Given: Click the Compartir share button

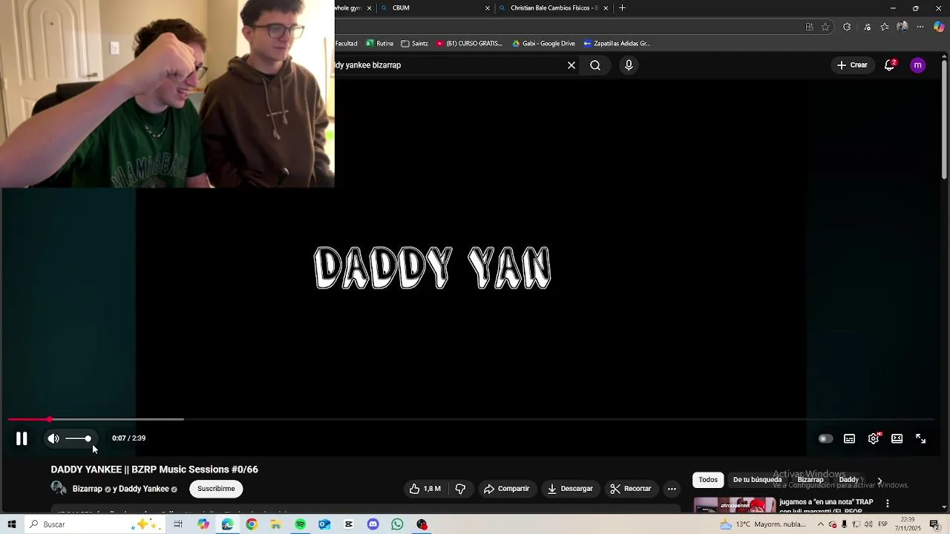Looking at the screenshot, I should pyautogui.click(x=507, y=489).
